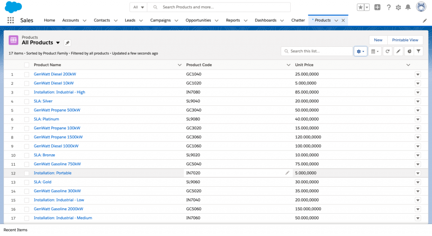Open the search scope All dropdown
Screen dimensions: 432x236
point(138,7)
